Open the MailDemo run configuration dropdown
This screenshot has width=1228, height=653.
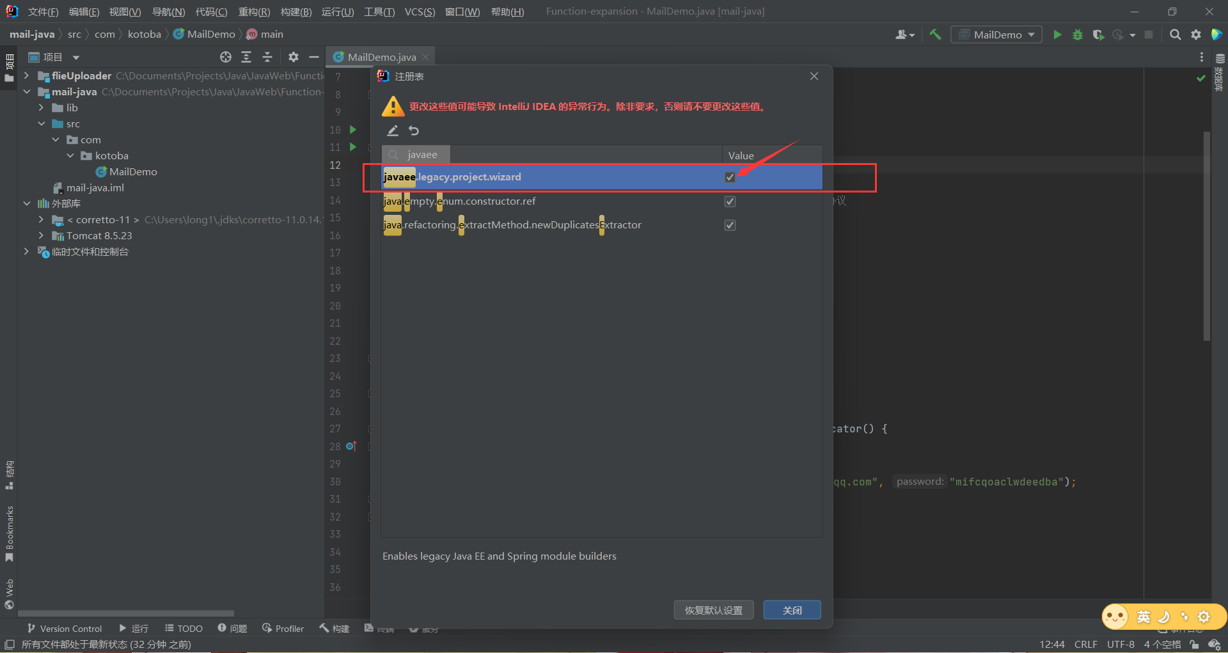click(996, 35)
